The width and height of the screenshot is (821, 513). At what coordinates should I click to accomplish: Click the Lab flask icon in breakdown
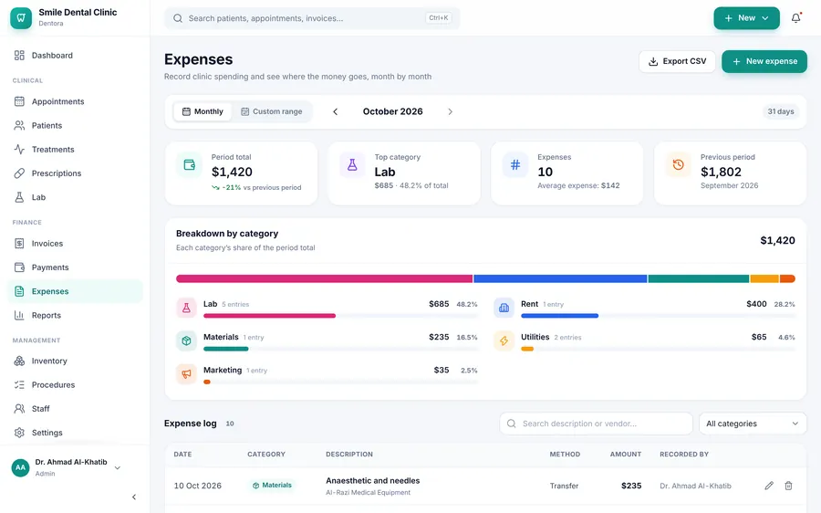pos(186,309)
